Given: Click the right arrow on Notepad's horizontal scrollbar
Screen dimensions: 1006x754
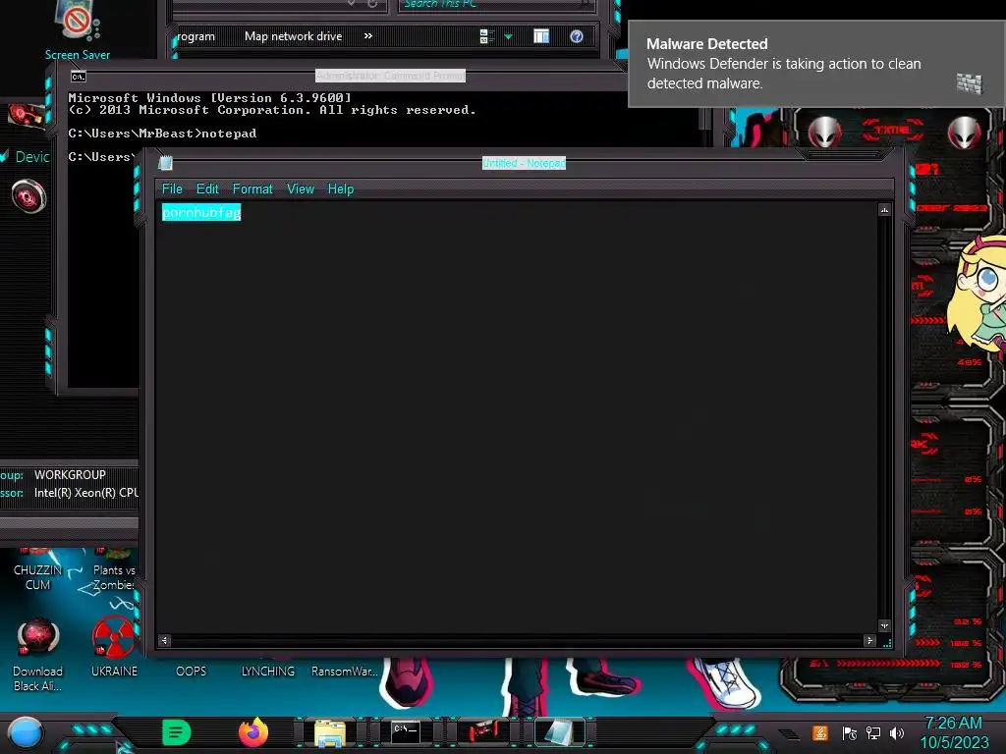Looking at the screenshot, I should point(869,640).
